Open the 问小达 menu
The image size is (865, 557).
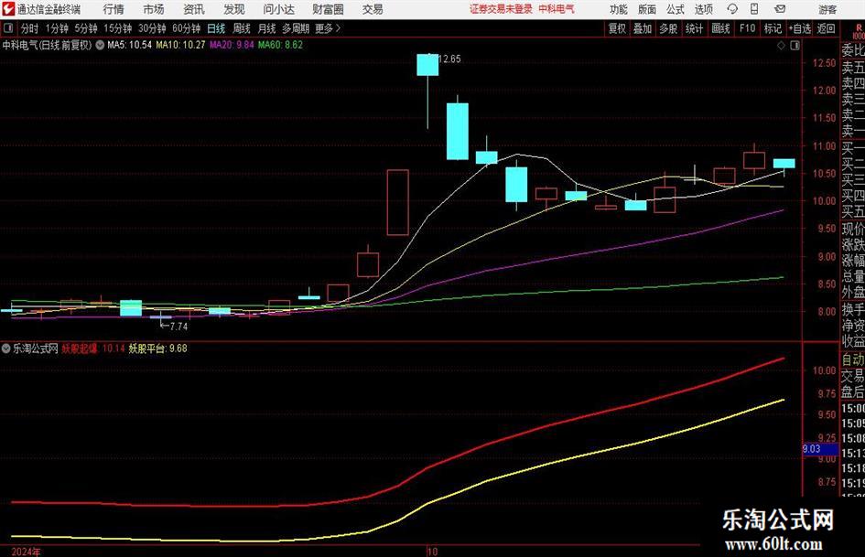[x=278, y=9]
